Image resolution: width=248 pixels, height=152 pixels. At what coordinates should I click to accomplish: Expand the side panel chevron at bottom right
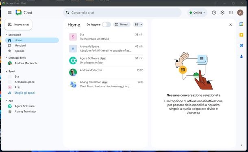pos(241,145)
